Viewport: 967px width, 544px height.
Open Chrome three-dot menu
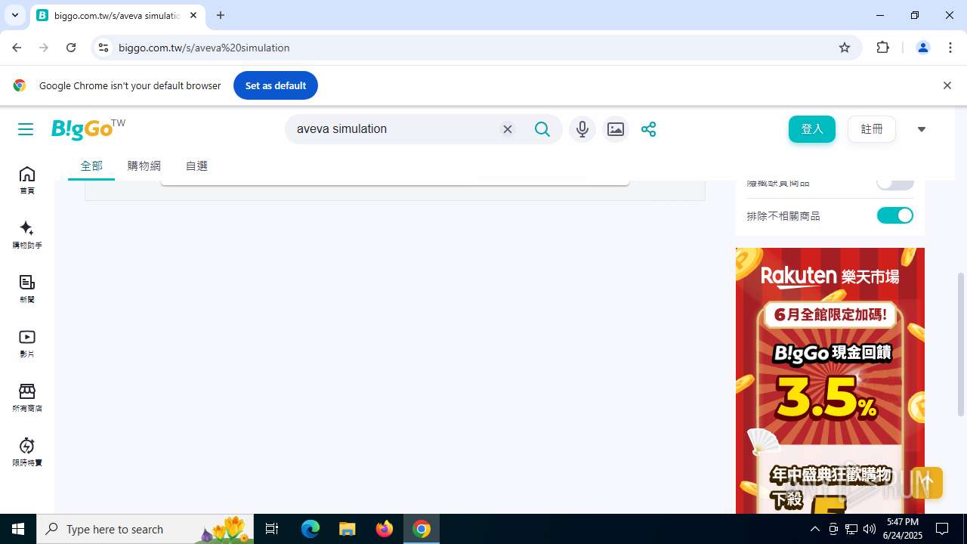pyautogui.click(x=950, y=48)
